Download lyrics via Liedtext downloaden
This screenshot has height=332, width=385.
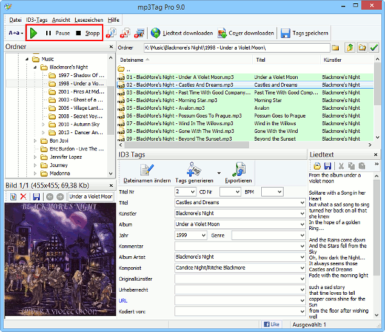182,33
